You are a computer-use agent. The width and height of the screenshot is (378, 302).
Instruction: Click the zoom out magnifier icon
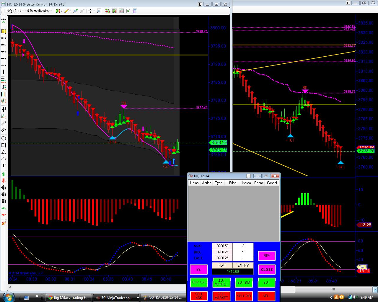(82, 11)
